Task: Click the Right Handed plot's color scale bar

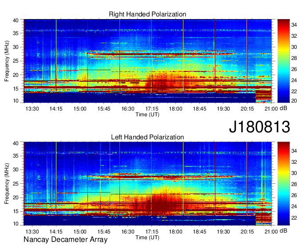Action: point(283,61)
